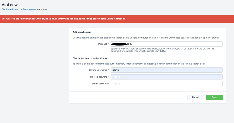Click the Confirm password label
Image resolution: width=234 pixels, height=123 pixels.
coord(99,84)
